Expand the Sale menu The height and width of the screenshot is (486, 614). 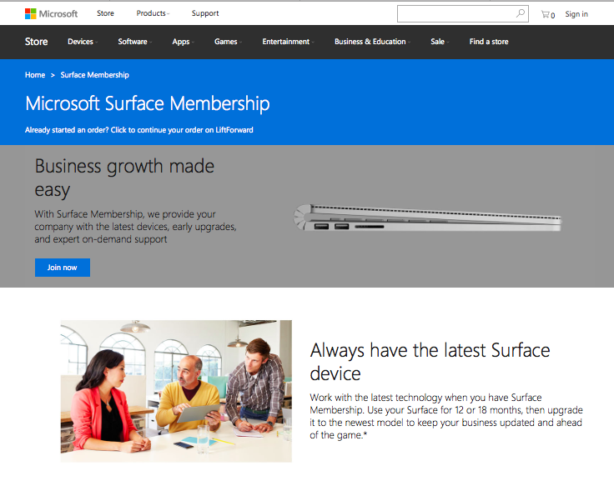[x=440, y=42]
